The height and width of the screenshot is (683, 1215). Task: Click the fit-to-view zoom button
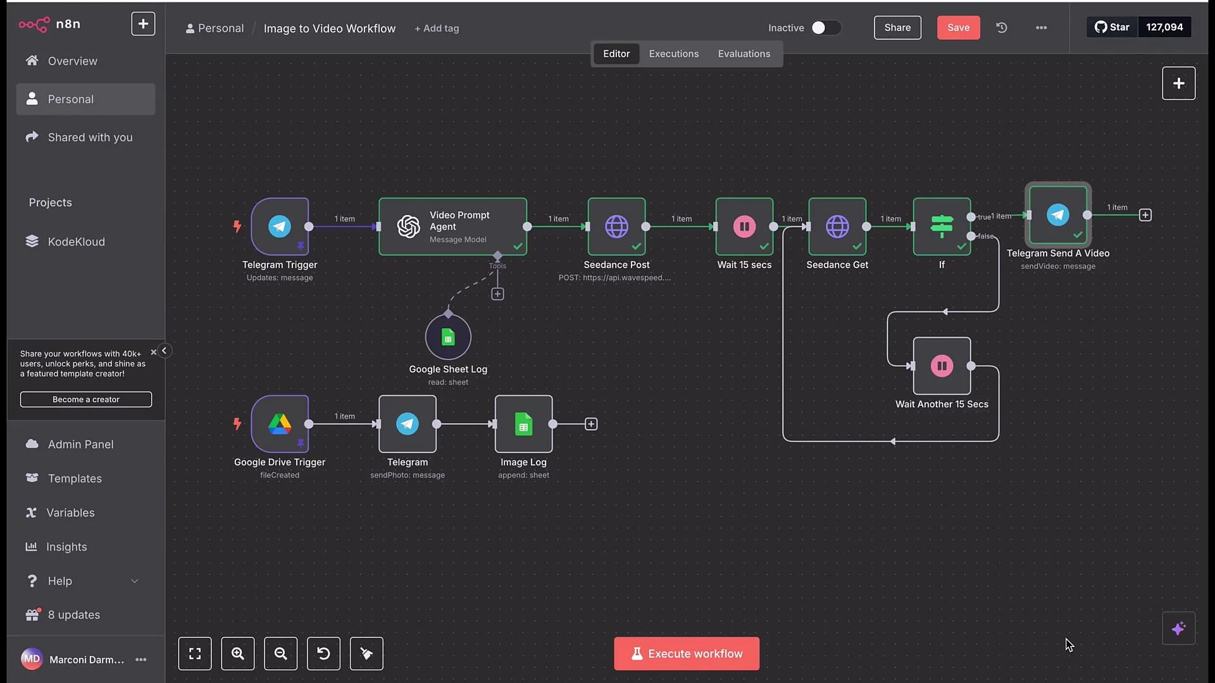coord(195,653)
